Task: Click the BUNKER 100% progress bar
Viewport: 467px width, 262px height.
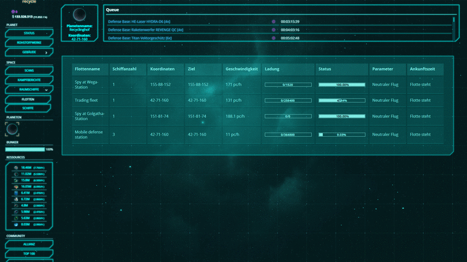Action: pos(25,150)
